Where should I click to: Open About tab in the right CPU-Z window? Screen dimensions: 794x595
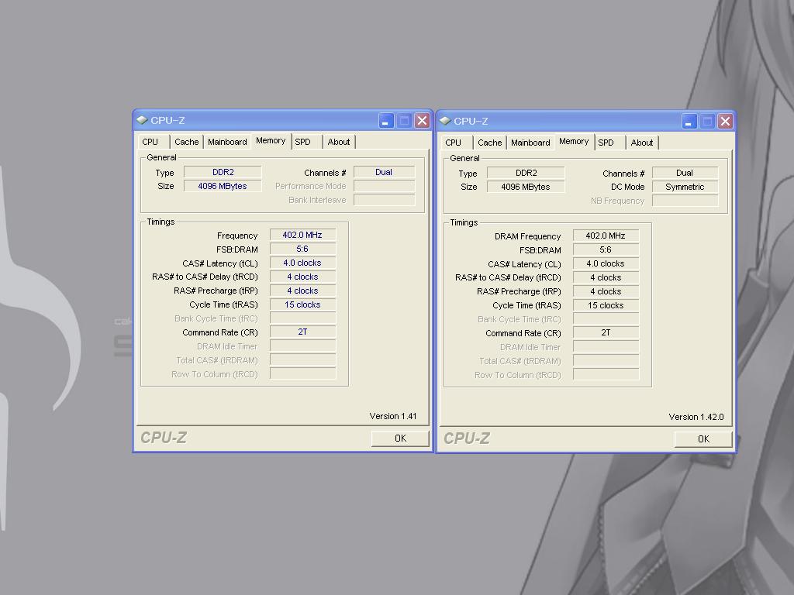[x=642, y=143]
